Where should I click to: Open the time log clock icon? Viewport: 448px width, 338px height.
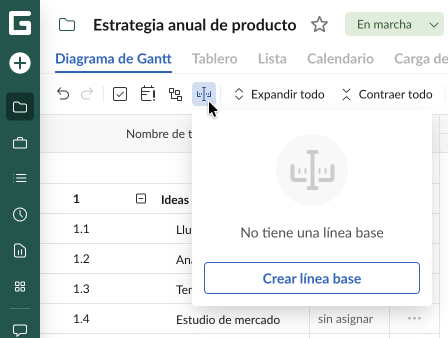tap(20, 214)
